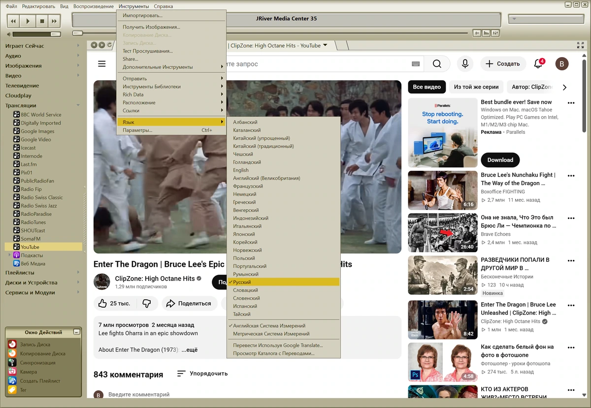Viewport: 591px width, 408px height.
Task: Open the Воспроизведение menu
Action: point(94,6)
